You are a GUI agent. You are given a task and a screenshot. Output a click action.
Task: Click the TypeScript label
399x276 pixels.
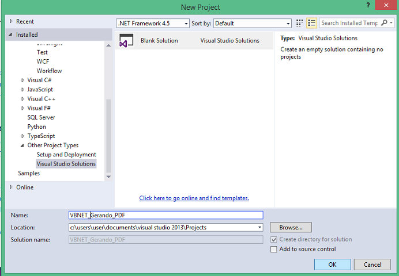pyautogui.click(x=41, y=136)
